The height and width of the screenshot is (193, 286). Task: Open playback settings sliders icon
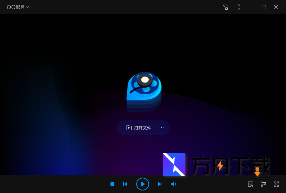[263, 184]
